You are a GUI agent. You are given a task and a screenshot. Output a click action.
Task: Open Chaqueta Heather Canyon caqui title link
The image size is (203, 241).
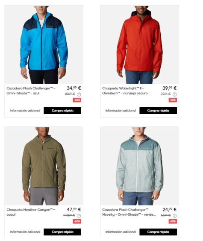pos(31,212)
